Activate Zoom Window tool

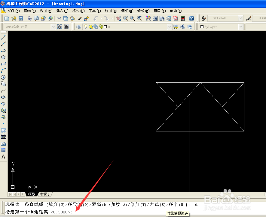point(133,18)
